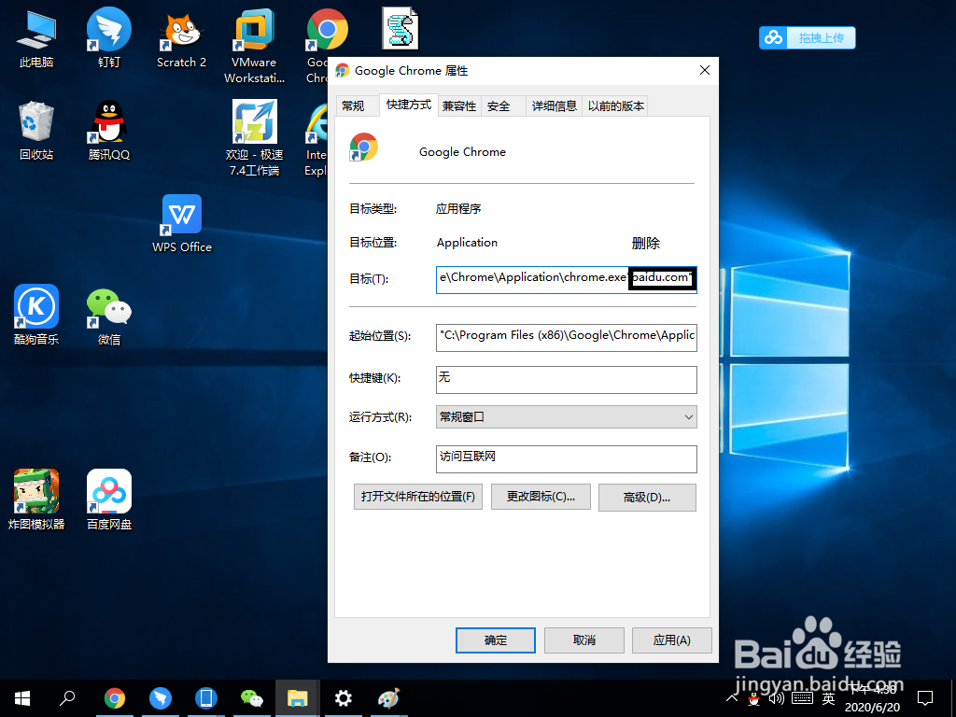
Task: Select the 酷狗音乐 desktop shortcut
Action: tap(36, 316)
